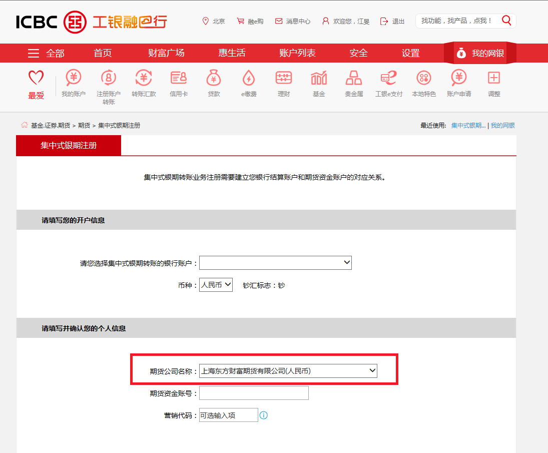Open 设置 menu item

click(x=411, y=53)
